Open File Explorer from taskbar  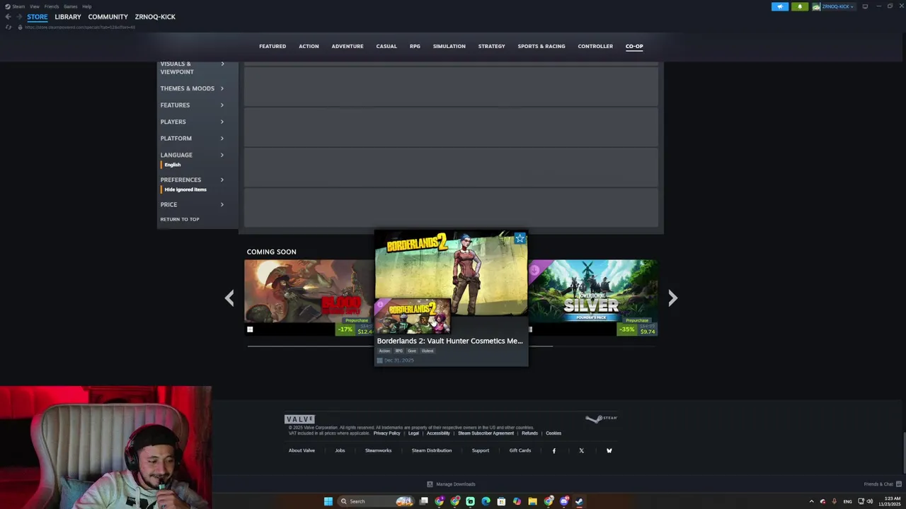pos(532,501)
